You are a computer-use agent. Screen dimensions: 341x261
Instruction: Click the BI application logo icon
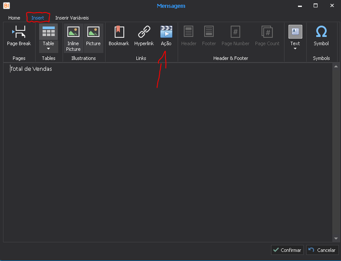click(7, 6)
